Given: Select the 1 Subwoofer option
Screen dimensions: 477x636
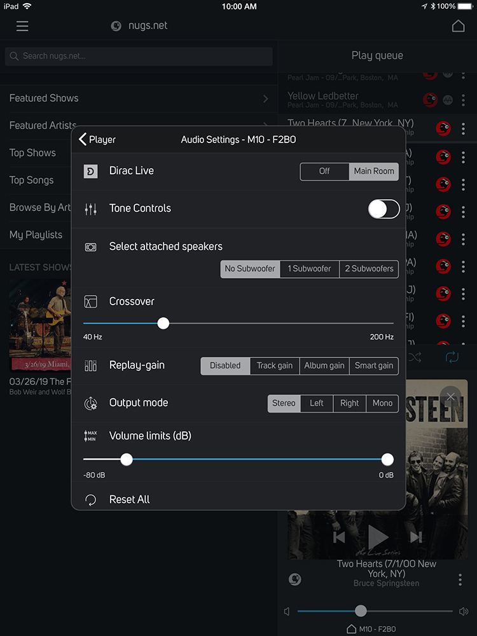Looking at the screenshot, I should coord(309,268).
